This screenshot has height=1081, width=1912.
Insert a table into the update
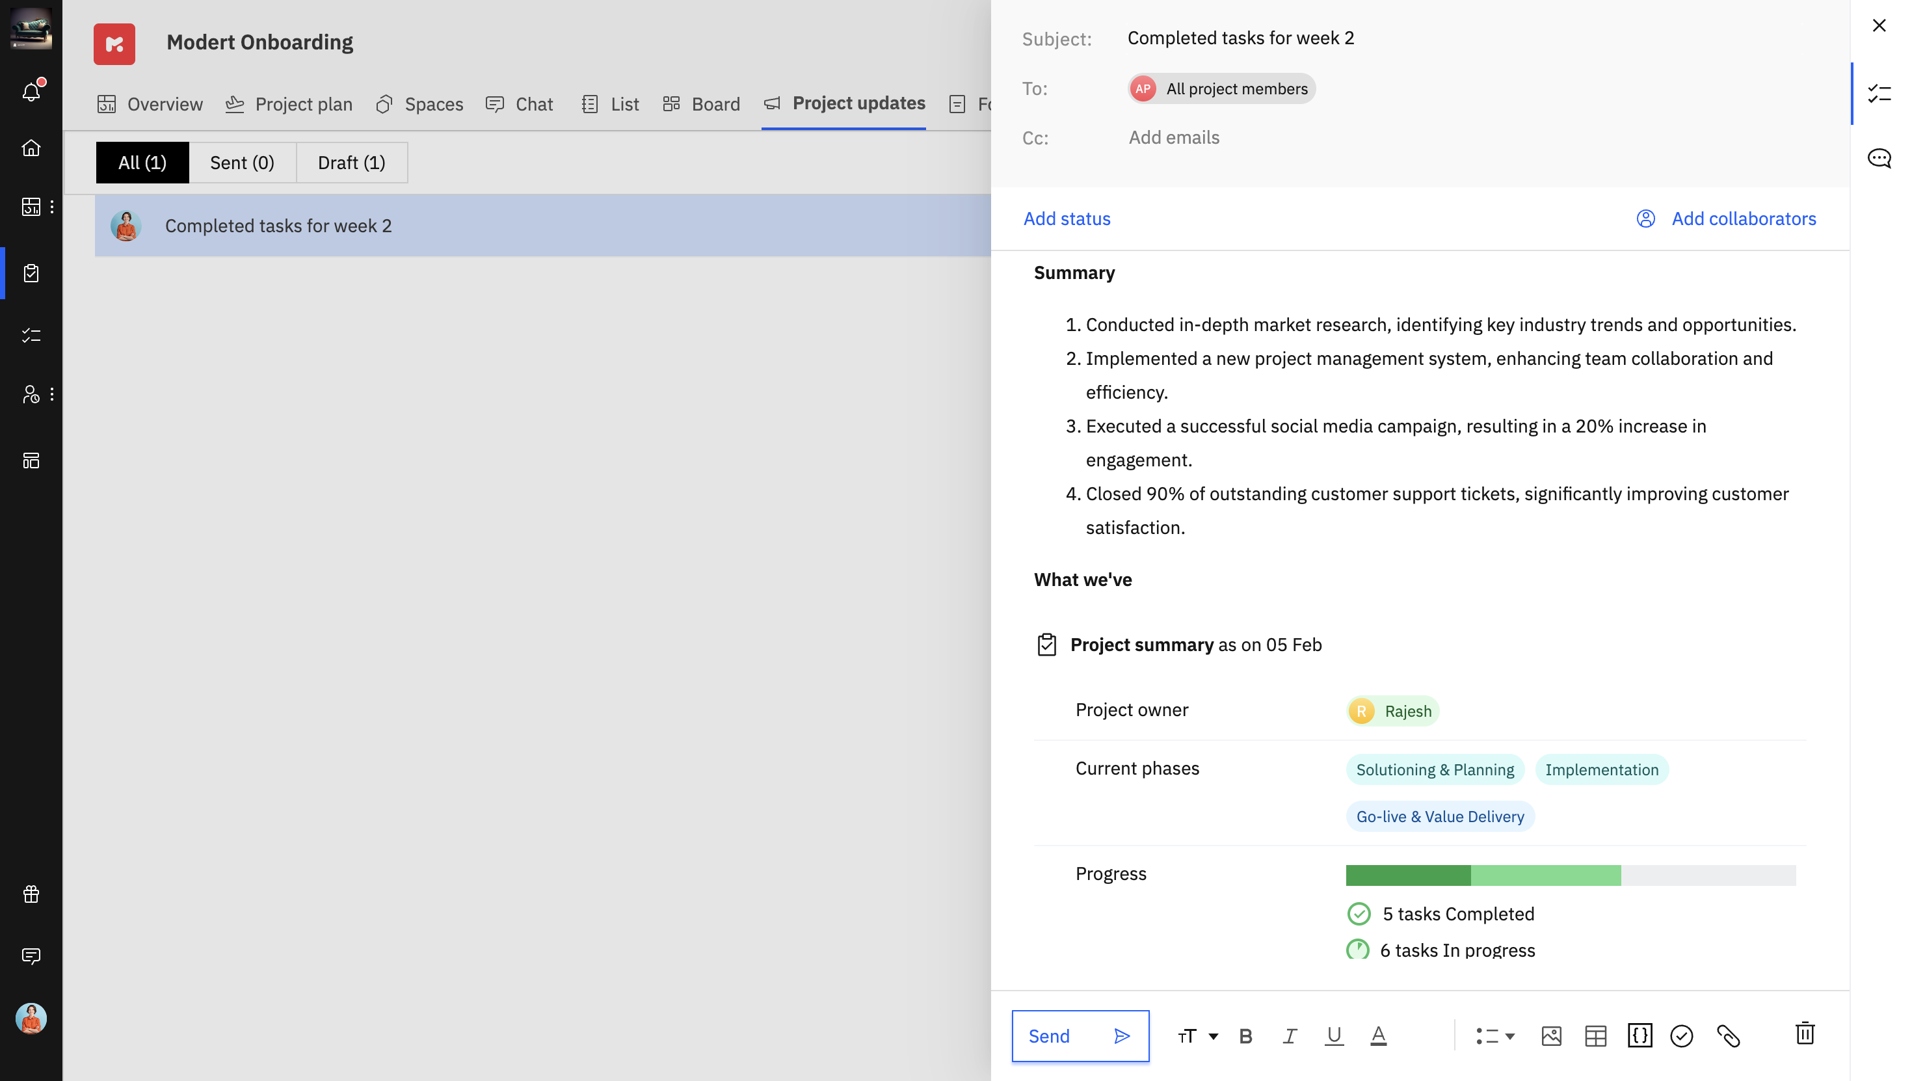tap(1595, 1035)
